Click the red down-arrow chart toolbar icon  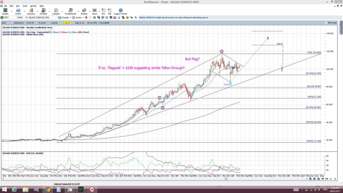tap(86, 17)
